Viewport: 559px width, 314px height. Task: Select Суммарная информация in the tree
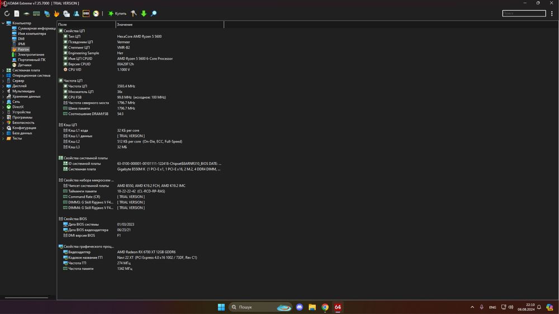[x=37, y=28]
